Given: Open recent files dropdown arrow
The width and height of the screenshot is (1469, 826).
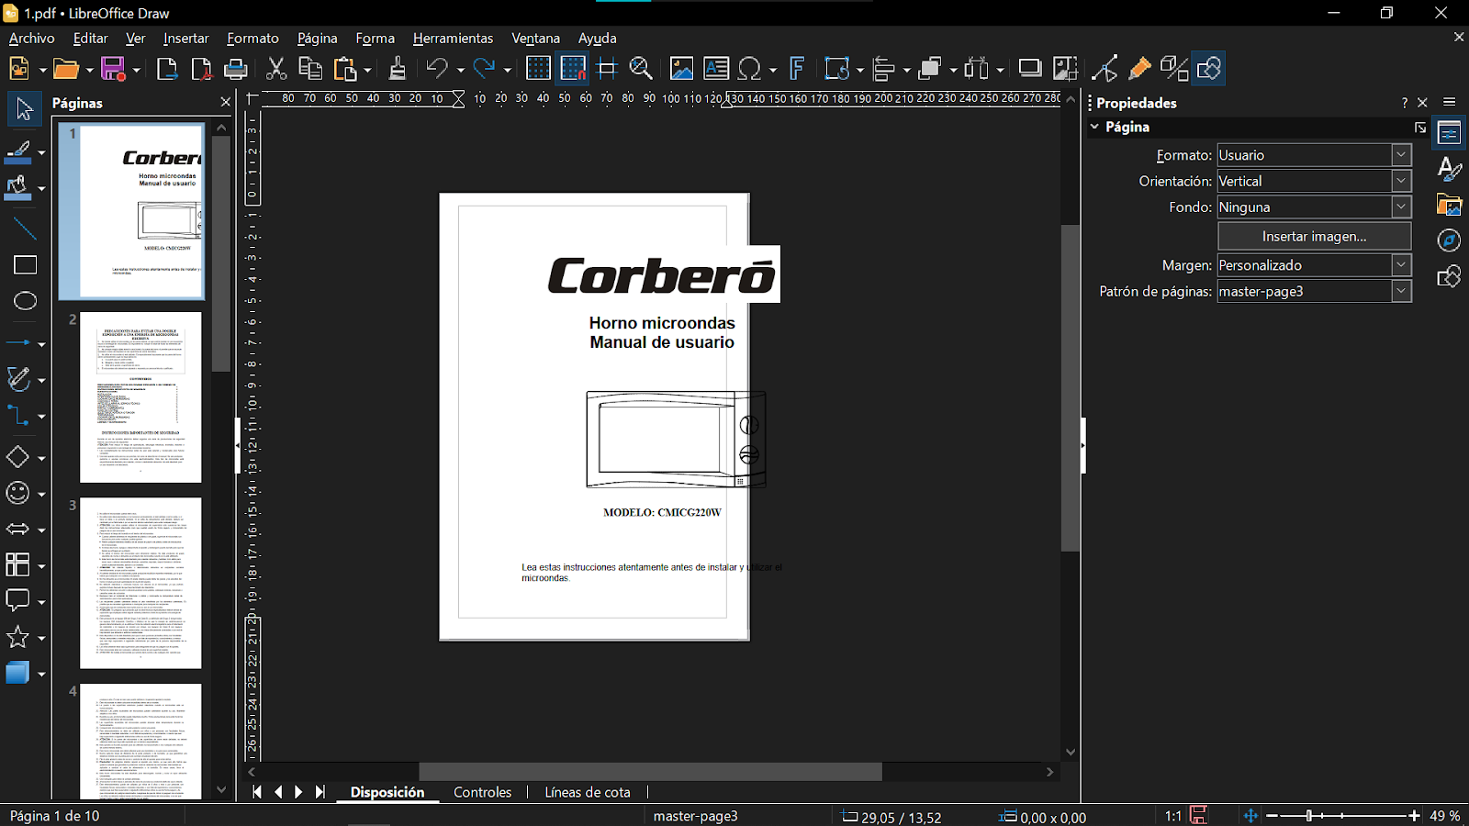Looking at the screenshot, I should pos(89,70).
